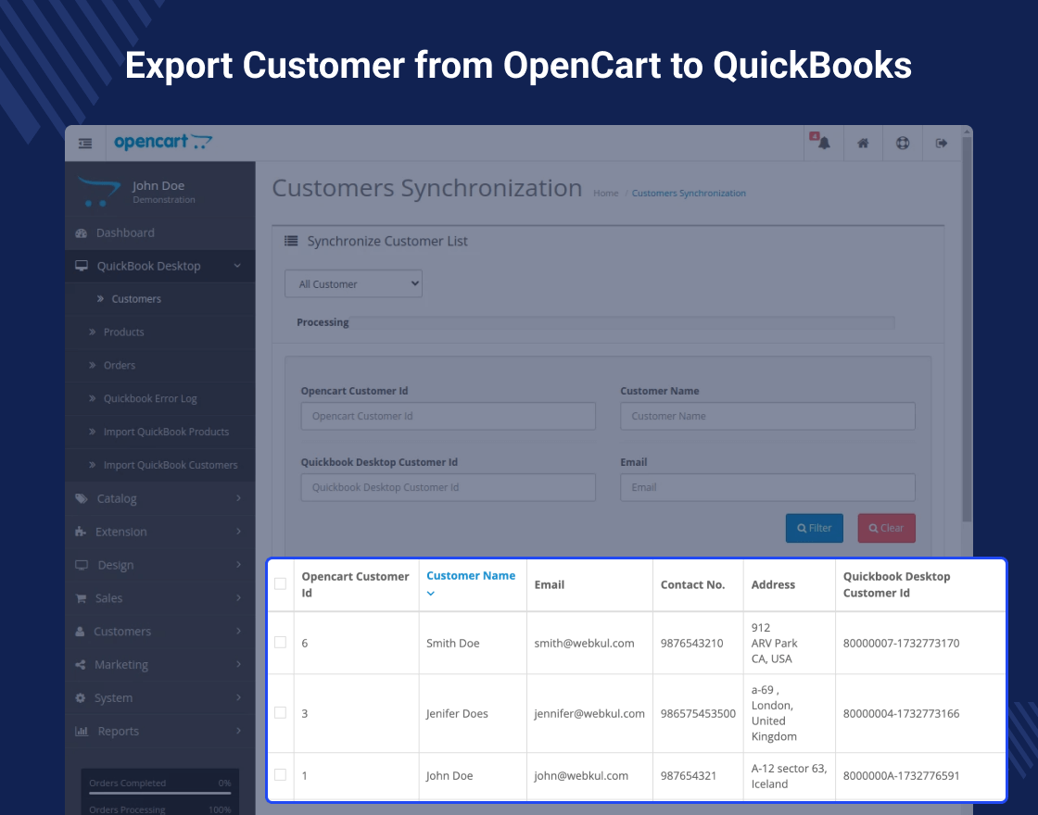The height and width of the screenshot is (815, 1038).
Task: Open Import QuickBook Customers
Action: (x=160, y=465)
